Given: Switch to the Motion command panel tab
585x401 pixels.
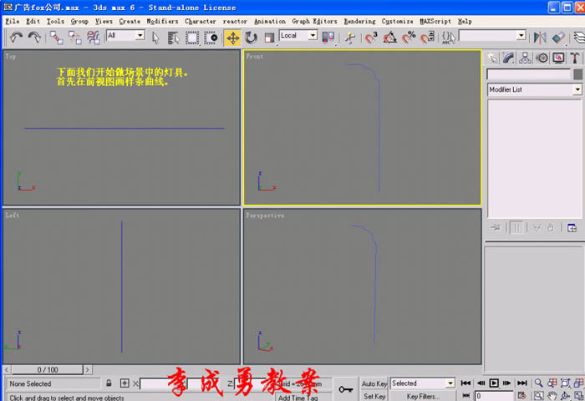Looking at the screenshot, I should click(x=542, y=58).
